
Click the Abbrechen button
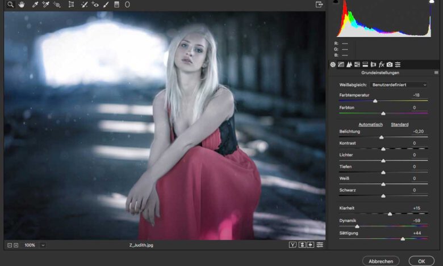click(381, 261)
